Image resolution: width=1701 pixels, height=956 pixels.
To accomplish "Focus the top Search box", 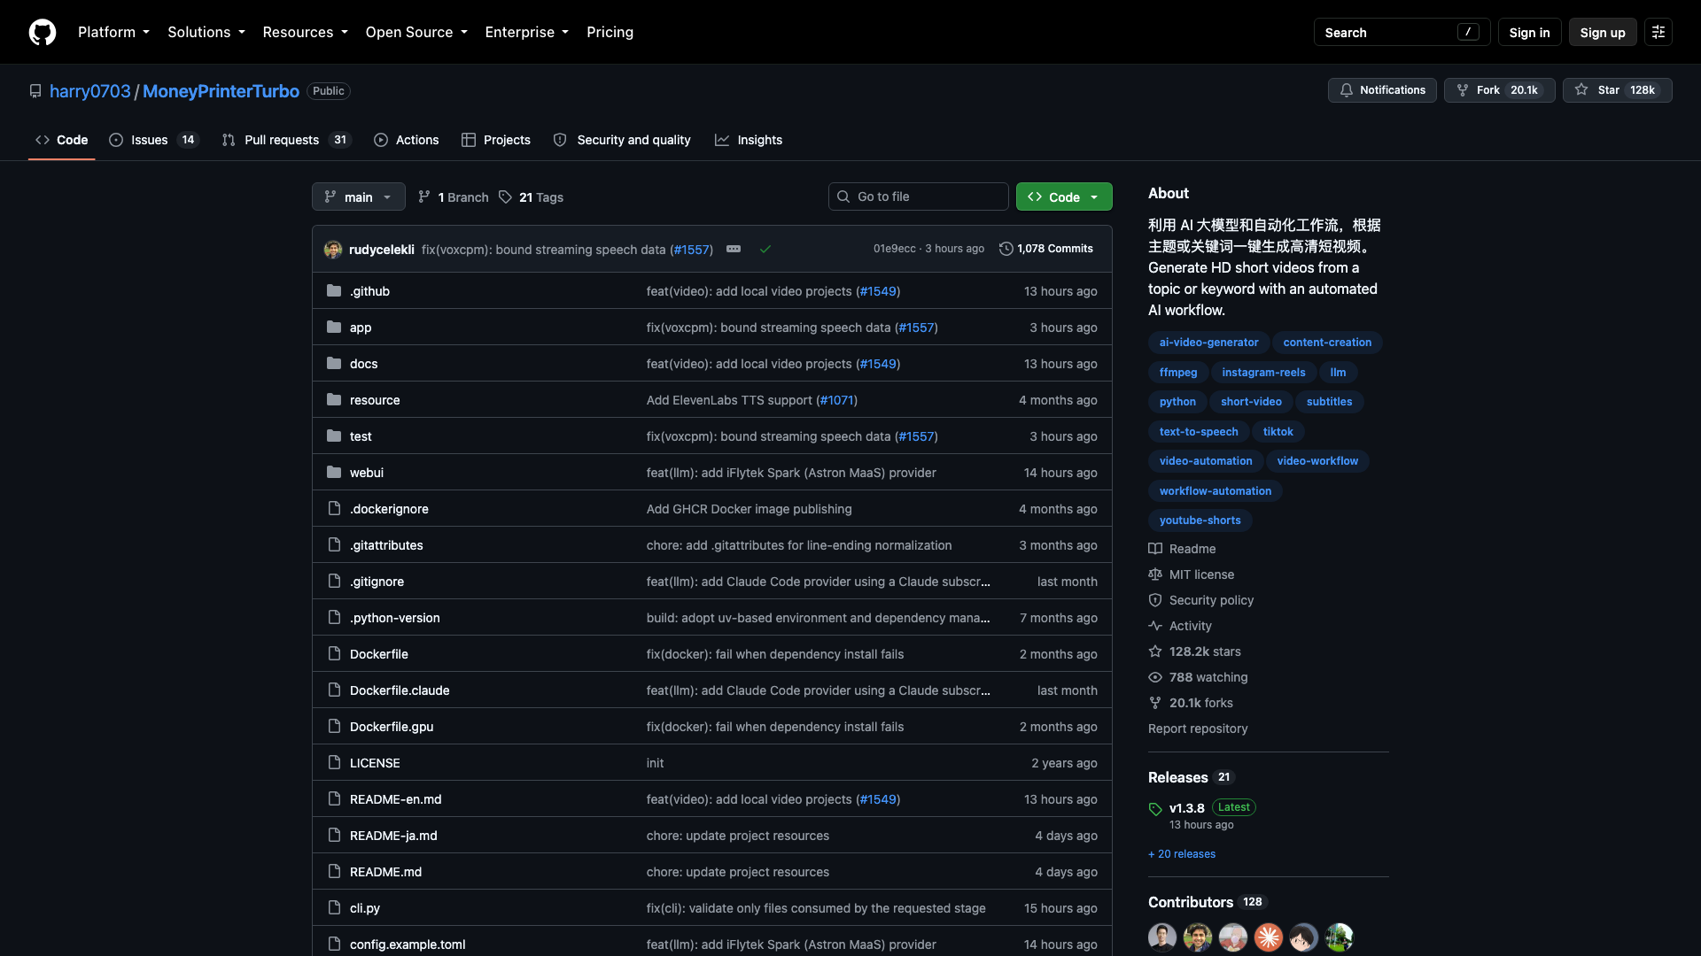I will click(x=1402, y=32).
